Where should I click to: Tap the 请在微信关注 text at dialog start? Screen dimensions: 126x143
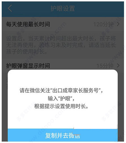click(35, 90)
